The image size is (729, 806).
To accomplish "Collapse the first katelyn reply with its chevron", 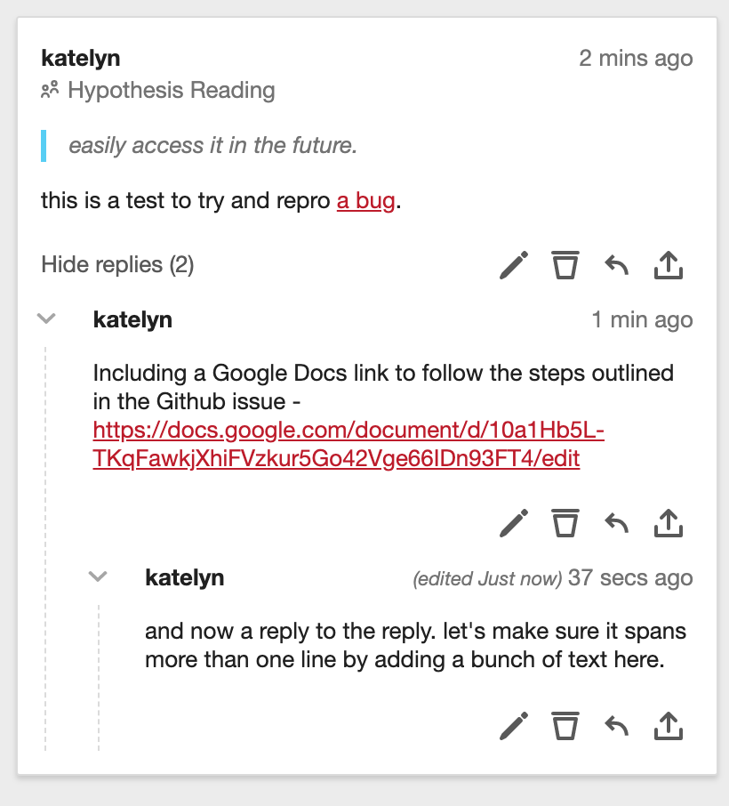I will click(x=46, y=318).
